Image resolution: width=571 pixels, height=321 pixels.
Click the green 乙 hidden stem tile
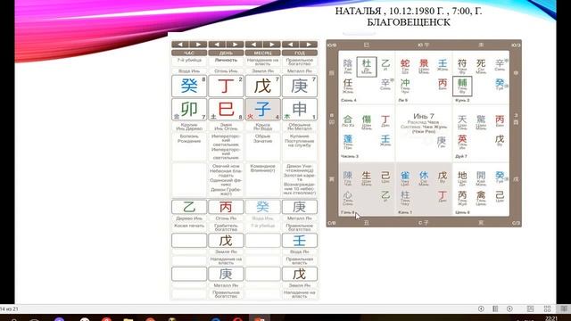[189, 207]
